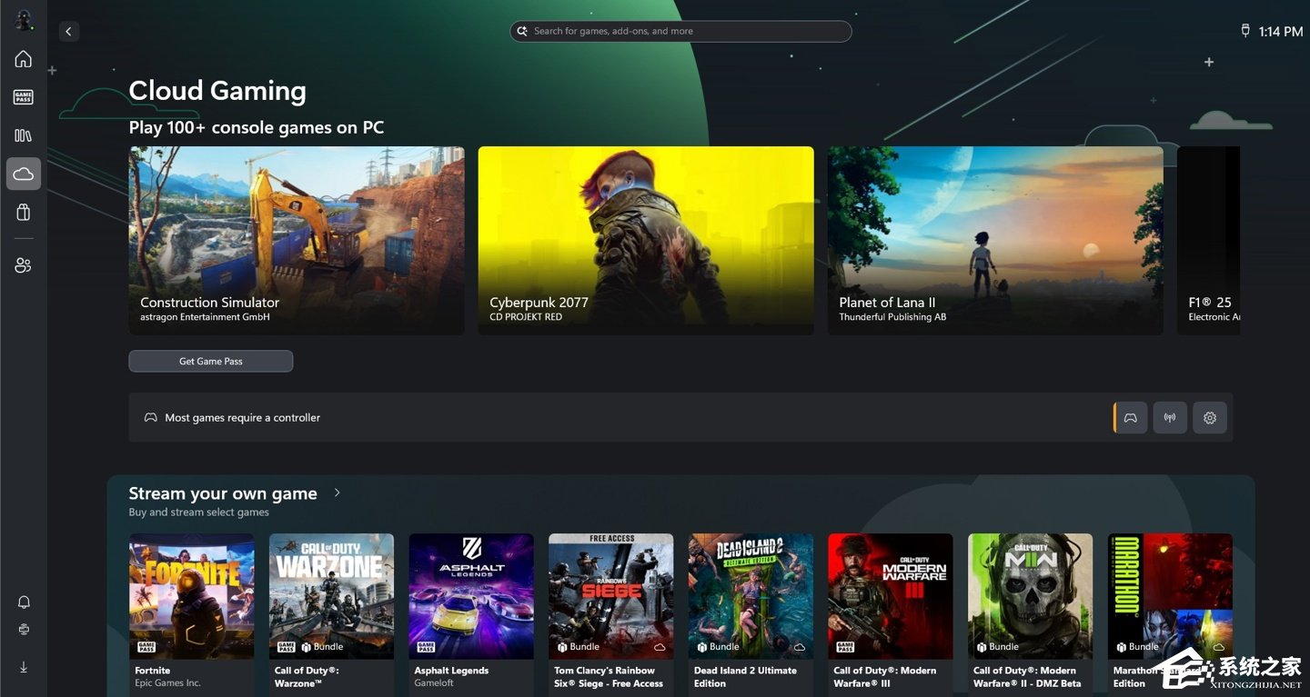Click 'CD PROJEKT RED' publisher text
This screenshot has height=697, width=1310.
[x=526, y=317]
